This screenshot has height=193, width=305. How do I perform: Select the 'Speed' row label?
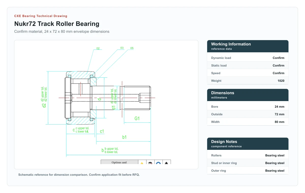tap(216, 73)
